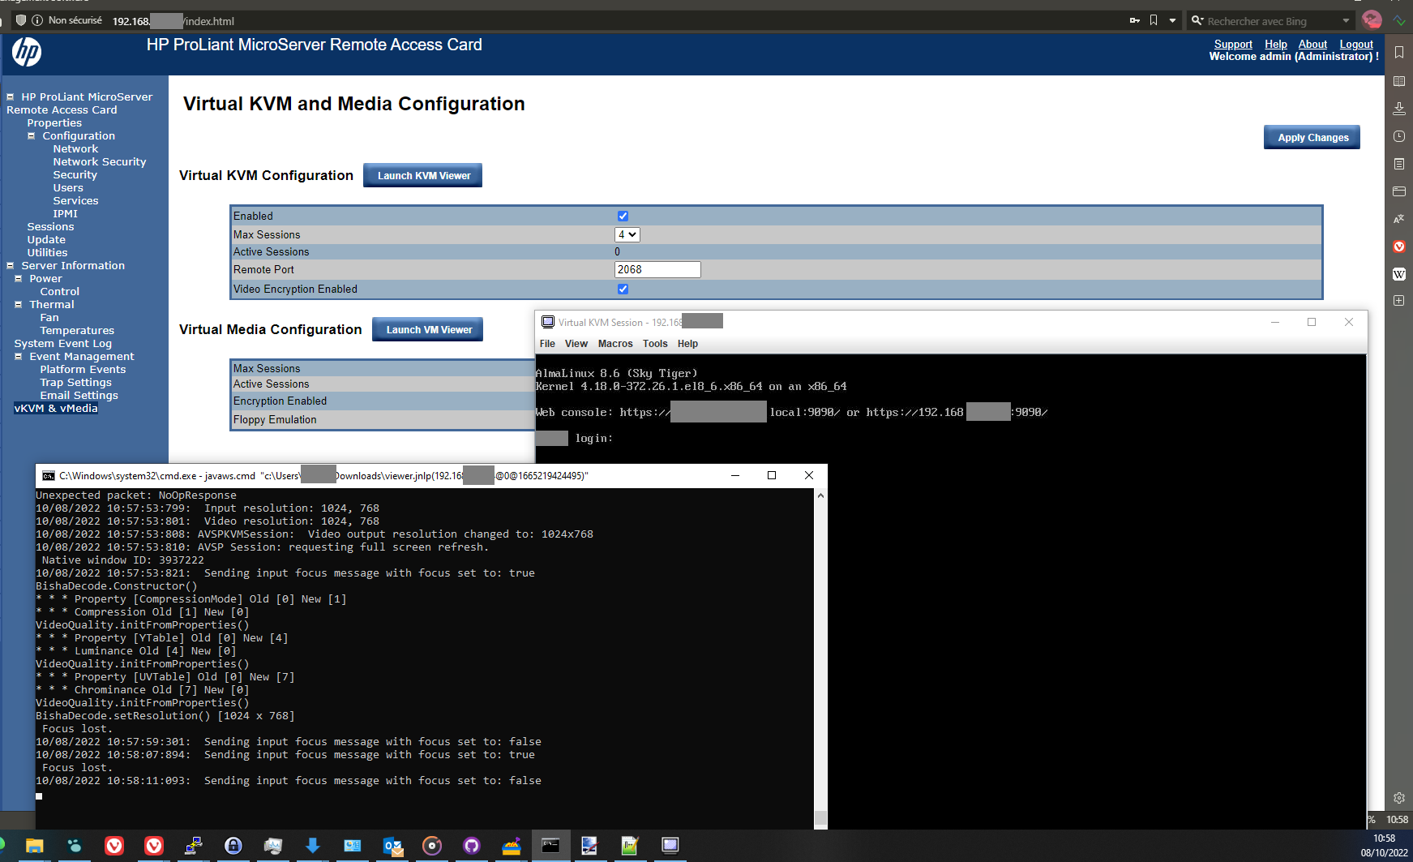Click cmd window scrollbar up arrow
The image size is (1413, 862).
(x=820, y=495)
